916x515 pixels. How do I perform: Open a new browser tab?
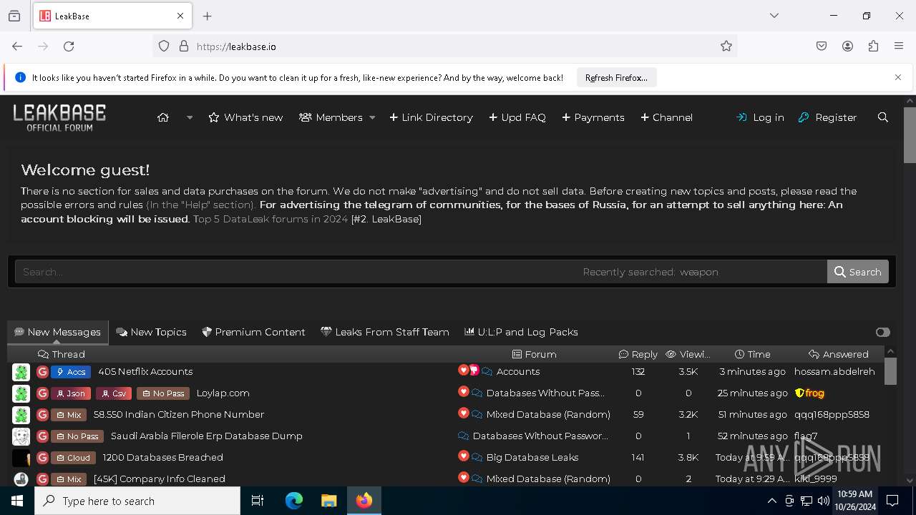(x=208, y=16)
